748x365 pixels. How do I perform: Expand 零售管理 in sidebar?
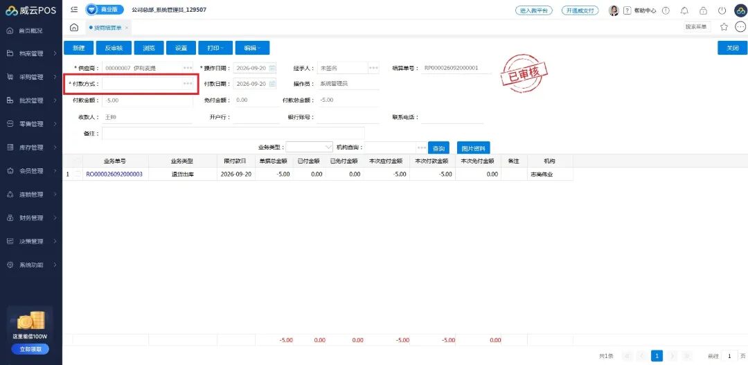(x=31, y=124)
